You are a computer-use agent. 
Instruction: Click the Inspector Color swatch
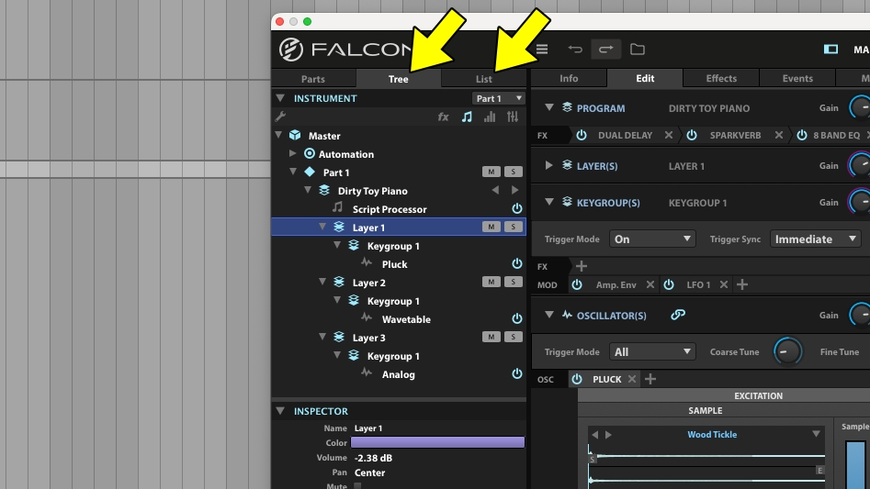click(x=437, y=442)
